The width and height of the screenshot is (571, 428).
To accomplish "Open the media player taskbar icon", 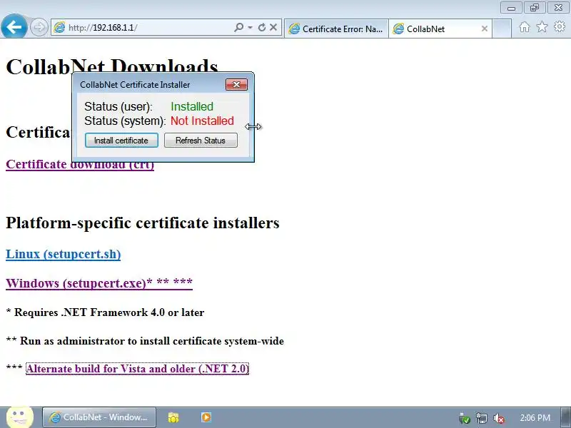I will 206,417.
